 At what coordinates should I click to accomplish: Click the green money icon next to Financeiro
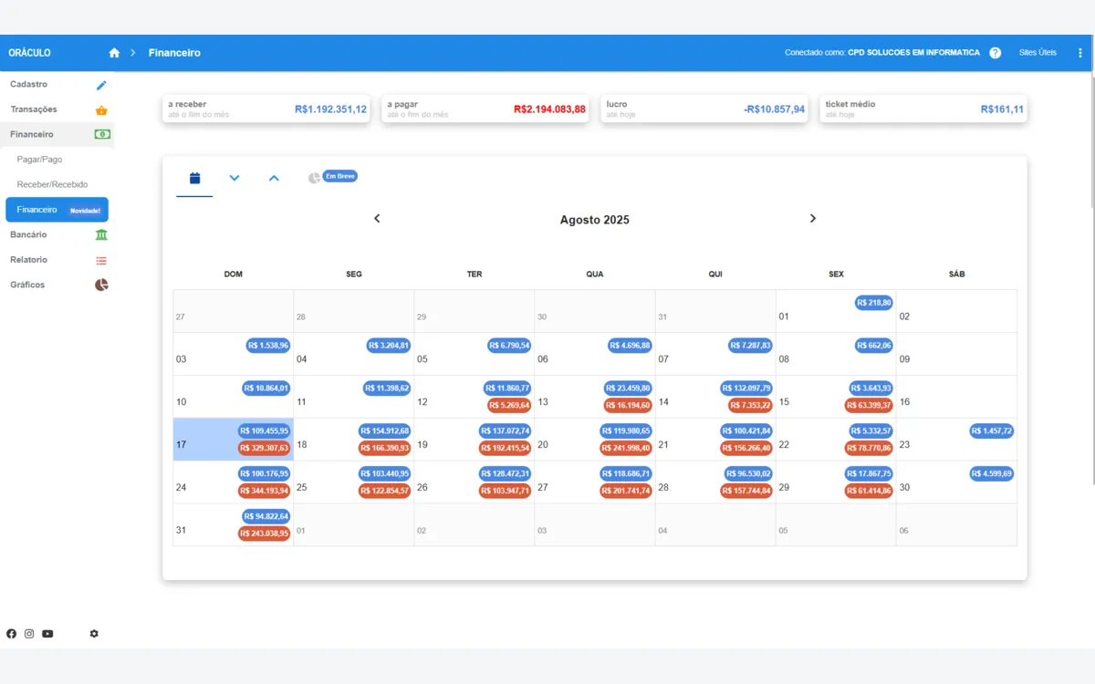click(x=101, y=134)
